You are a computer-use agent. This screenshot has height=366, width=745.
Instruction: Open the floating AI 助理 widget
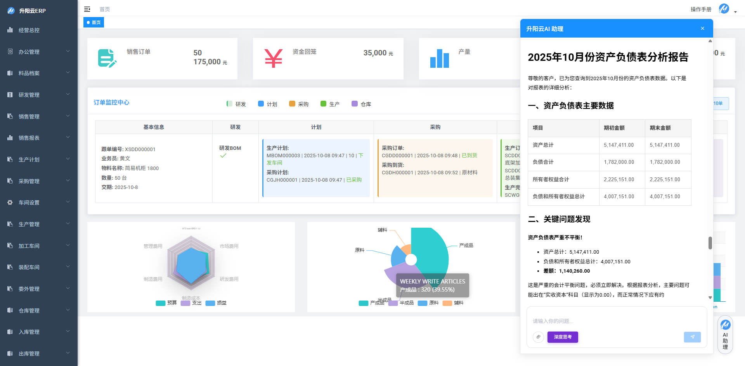[x=725, y=334]
